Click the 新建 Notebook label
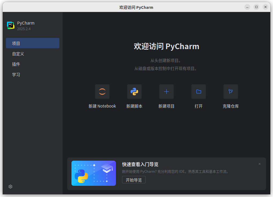 [102, 106]
